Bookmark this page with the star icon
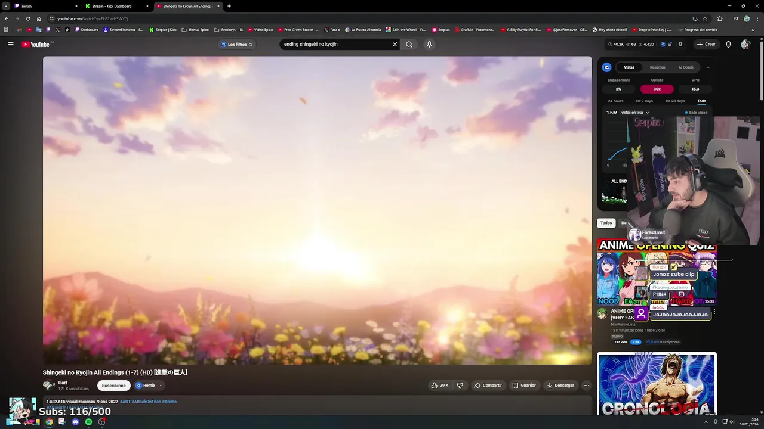 pos(705,18)
